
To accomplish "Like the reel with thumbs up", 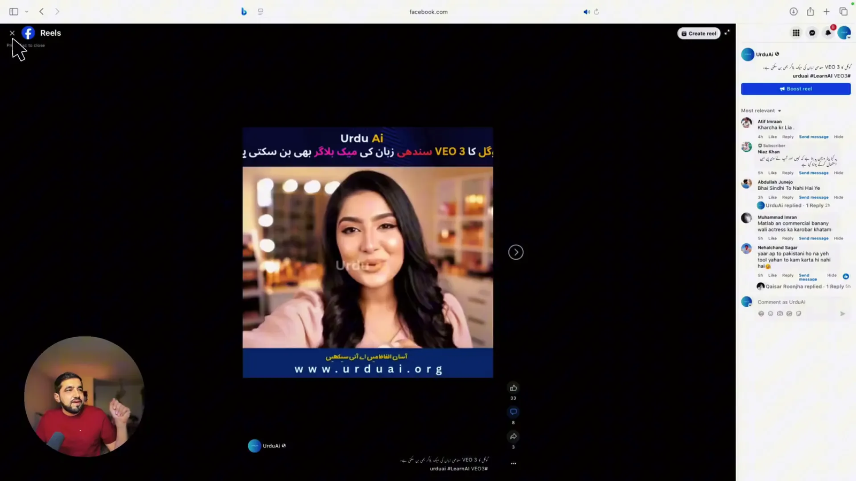I will pos(513,388).
